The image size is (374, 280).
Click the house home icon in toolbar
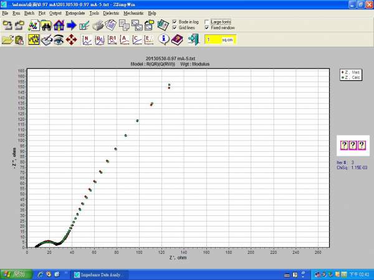[59, 26]
